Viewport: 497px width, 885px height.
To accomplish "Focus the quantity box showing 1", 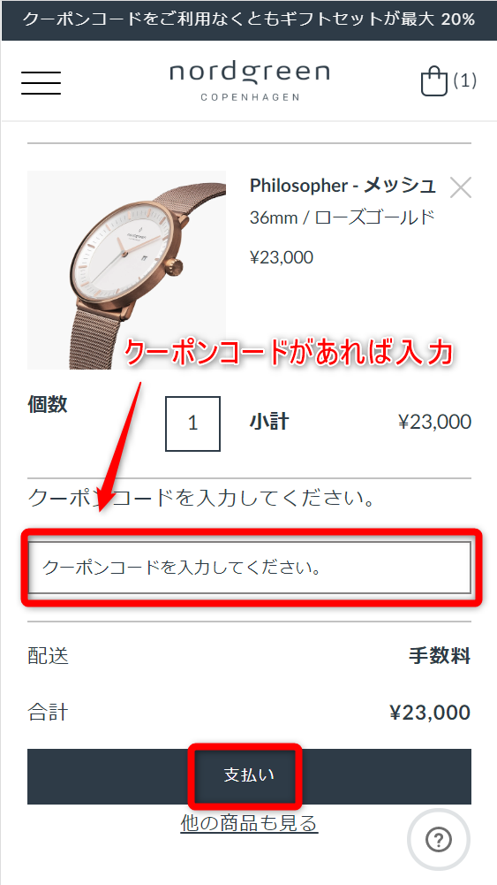I will tap(192, 423).
